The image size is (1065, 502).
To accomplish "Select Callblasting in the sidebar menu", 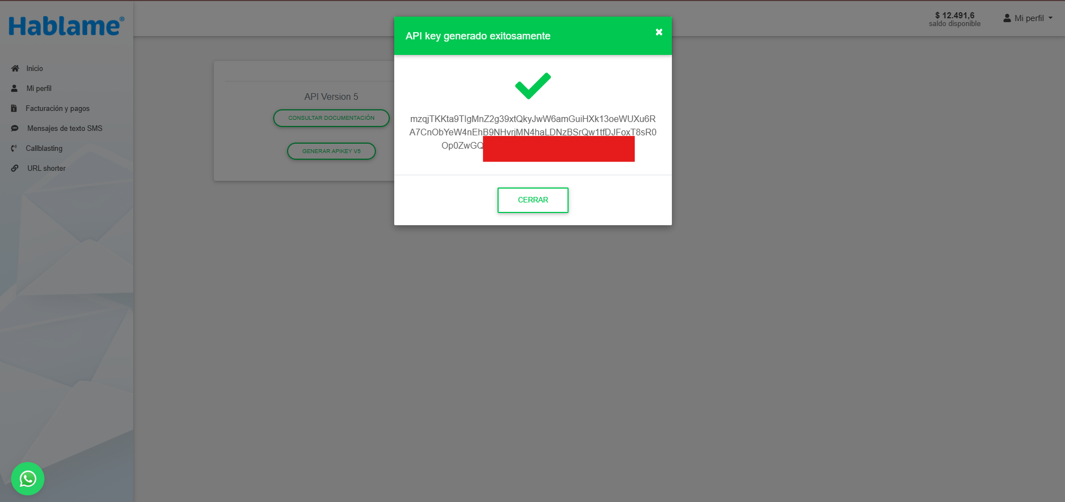I will (x=44, y=148).
